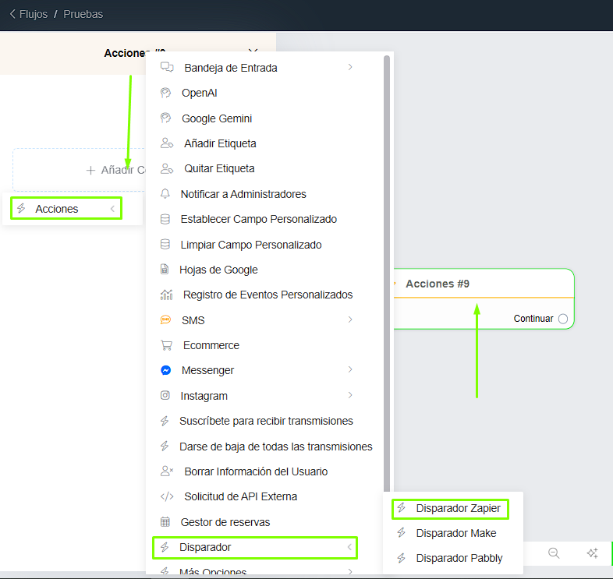Click the action menu vertical scrollbar

tap(387, 273)
